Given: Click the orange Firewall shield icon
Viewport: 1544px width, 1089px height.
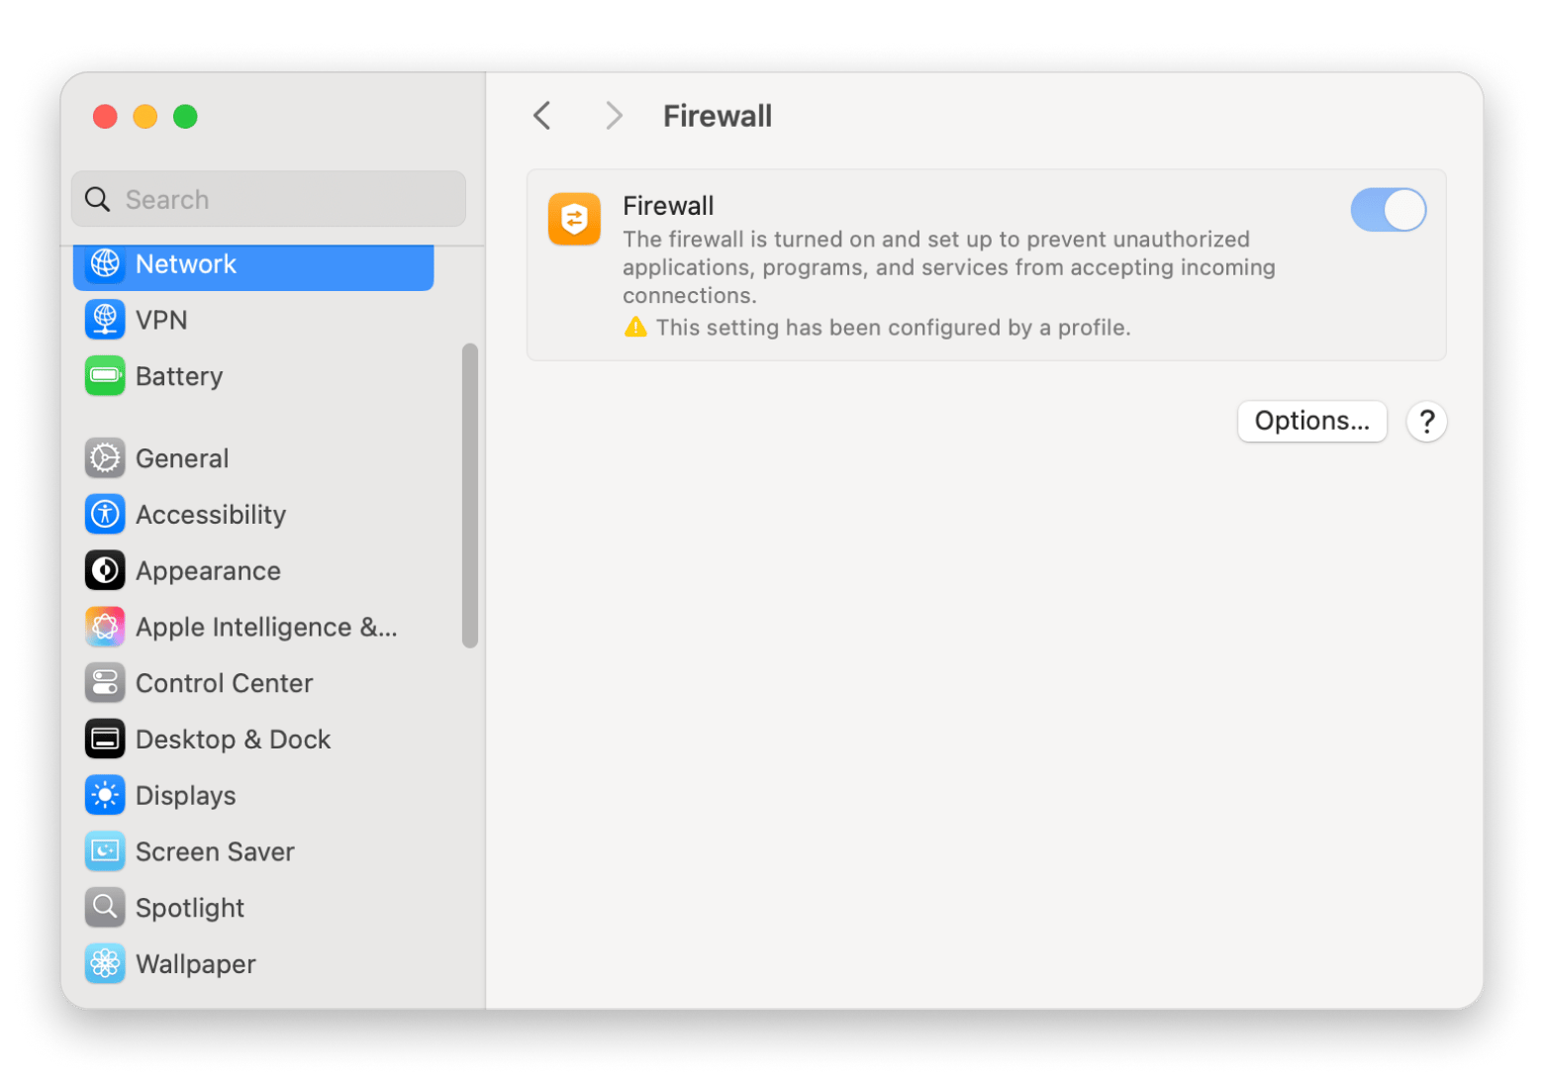Looking at the screenshot, I should pos(574,219).
